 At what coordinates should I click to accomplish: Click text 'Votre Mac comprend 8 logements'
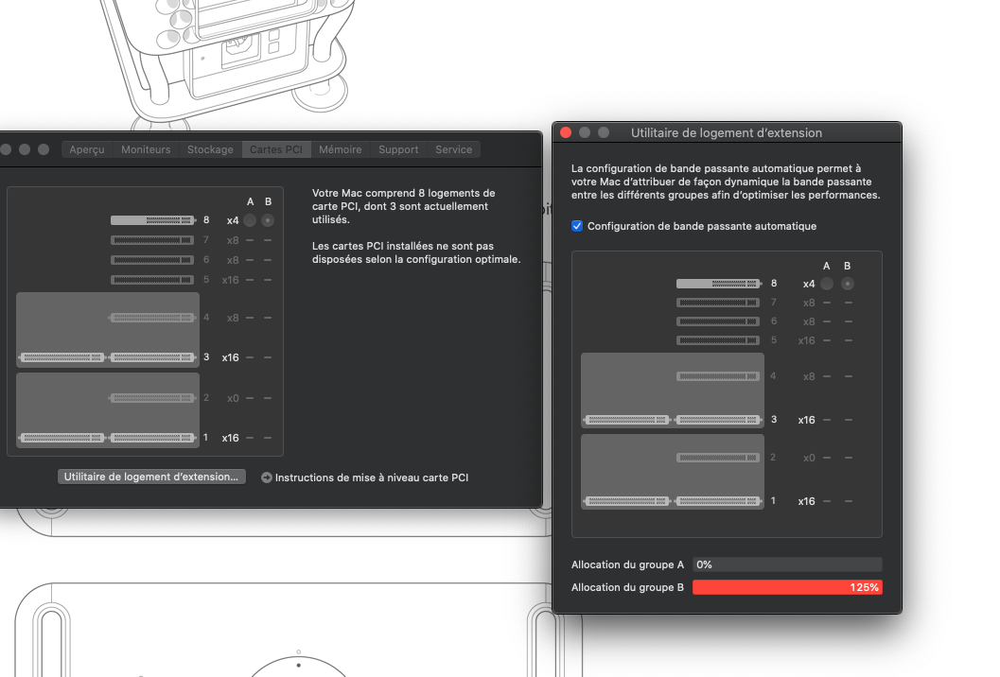[x=403, y=193]
